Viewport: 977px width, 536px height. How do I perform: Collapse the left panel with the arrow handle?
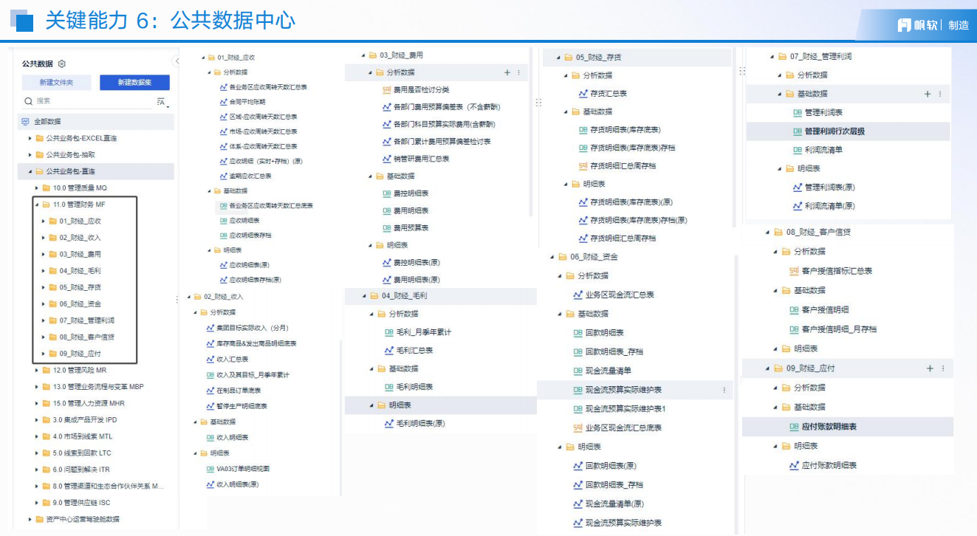click(176, 61)
